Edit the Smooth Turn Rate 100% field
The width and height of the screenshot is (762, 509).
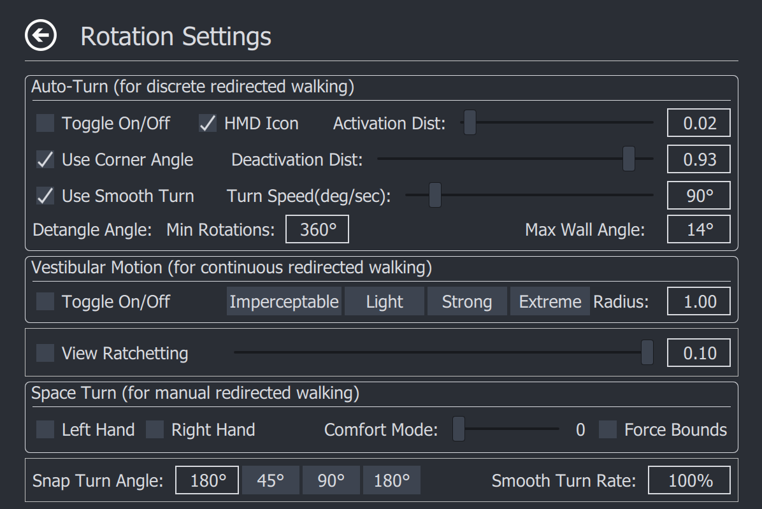[x=689, y=480]
